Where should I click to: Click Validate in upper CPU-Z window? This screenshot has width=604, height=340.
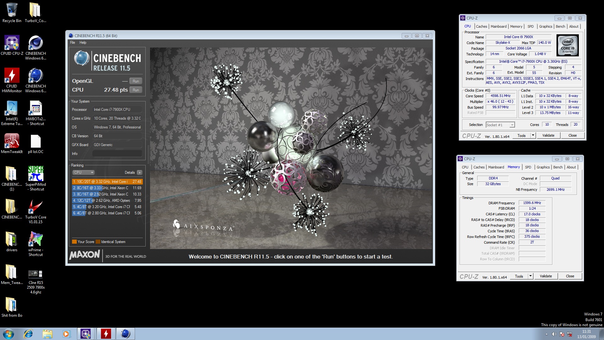[548, 136]
